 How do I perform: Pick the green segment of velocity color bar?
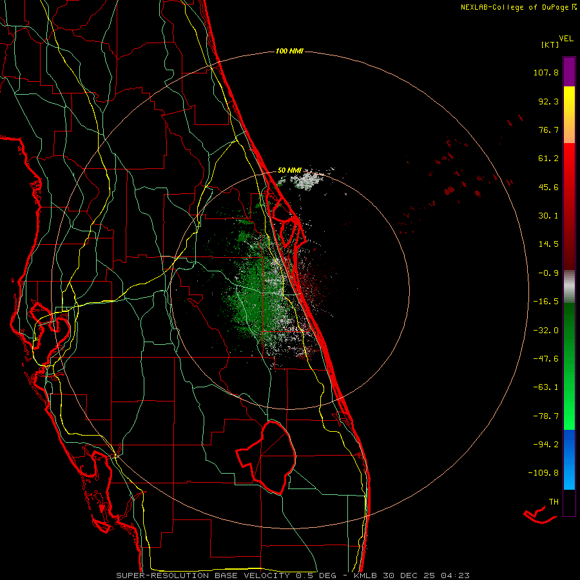click(x=569, y=366)
